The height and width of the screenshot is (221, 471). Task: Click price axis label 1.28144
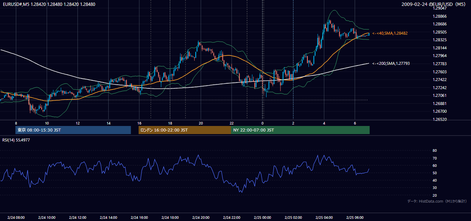coord(440,48)
